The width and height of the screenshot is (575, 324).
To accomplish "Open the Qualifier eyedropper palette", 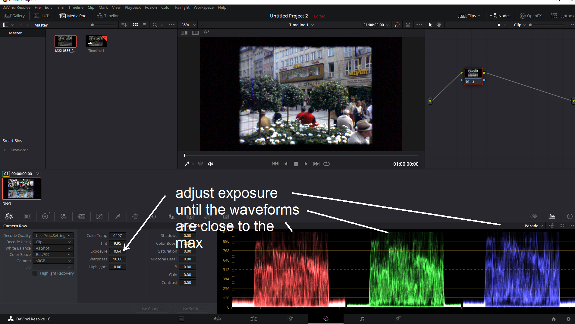I will pyautogui.click(x=118, y=216).
